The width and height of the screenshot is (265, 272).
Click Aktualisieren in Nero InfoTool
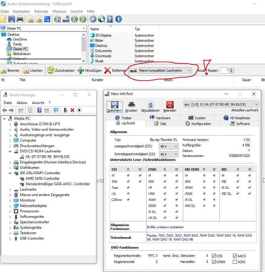[x=150, y=107]
